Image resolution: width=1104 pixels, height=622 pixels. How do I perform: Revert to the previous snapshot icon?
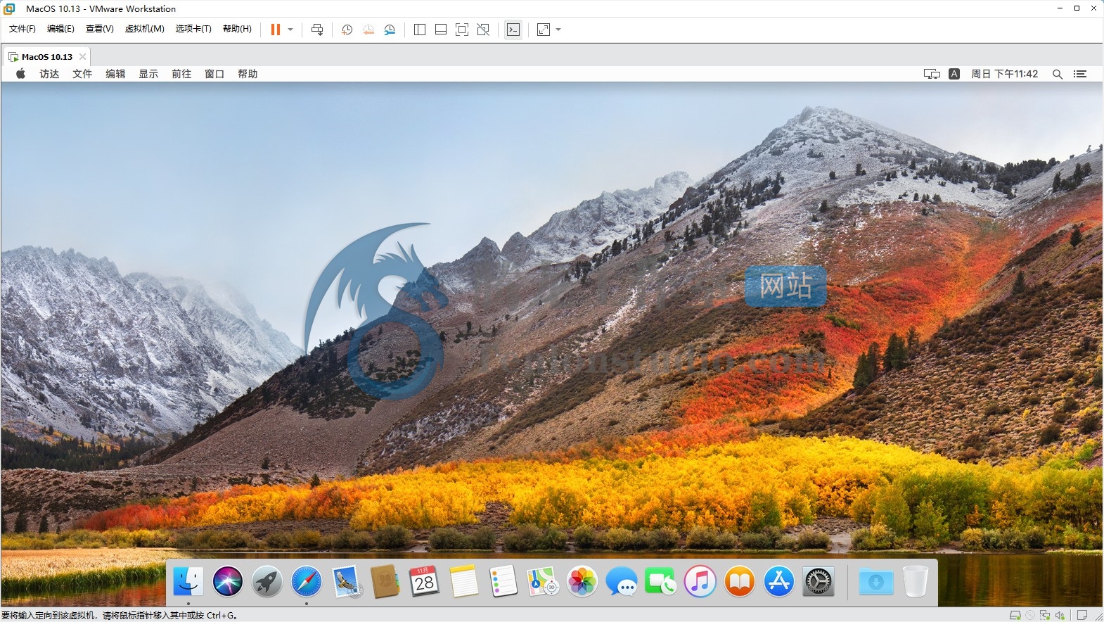tap(368, 30)
